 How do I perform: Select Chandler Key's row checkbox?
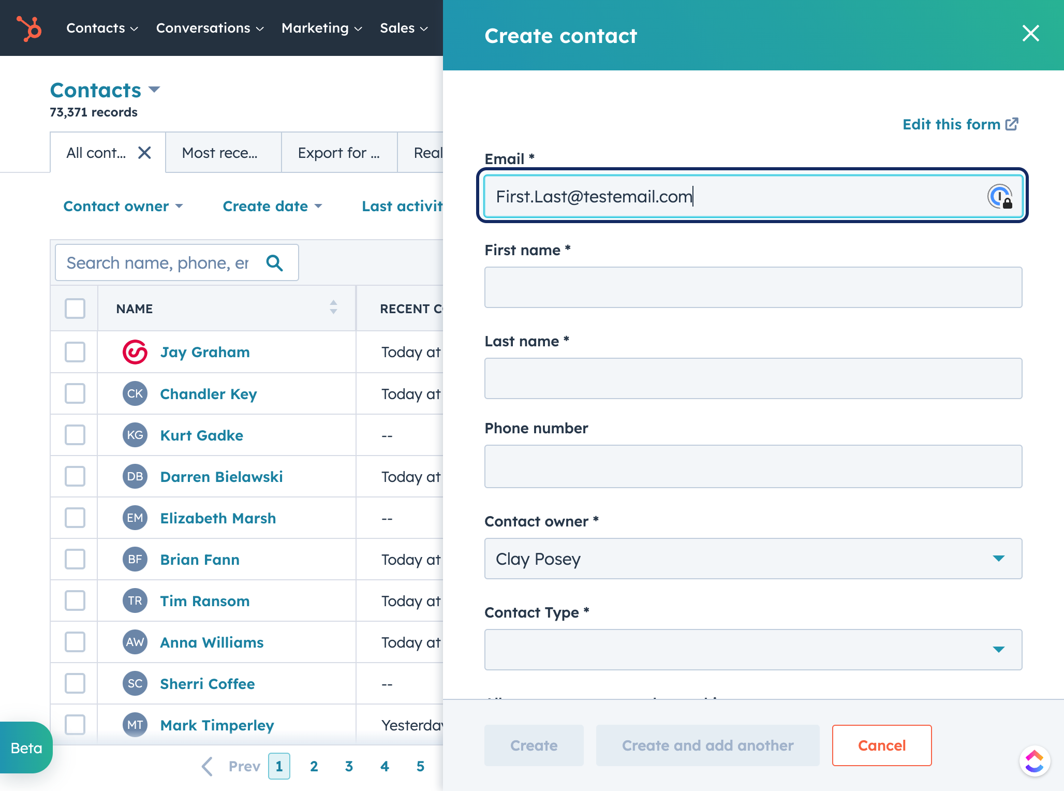(75, 393)
